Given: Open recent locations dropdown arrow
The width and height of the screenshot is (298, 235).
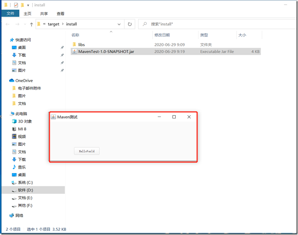Looking at the screenshot, I should pyautogui.click(x=25, y=24).
